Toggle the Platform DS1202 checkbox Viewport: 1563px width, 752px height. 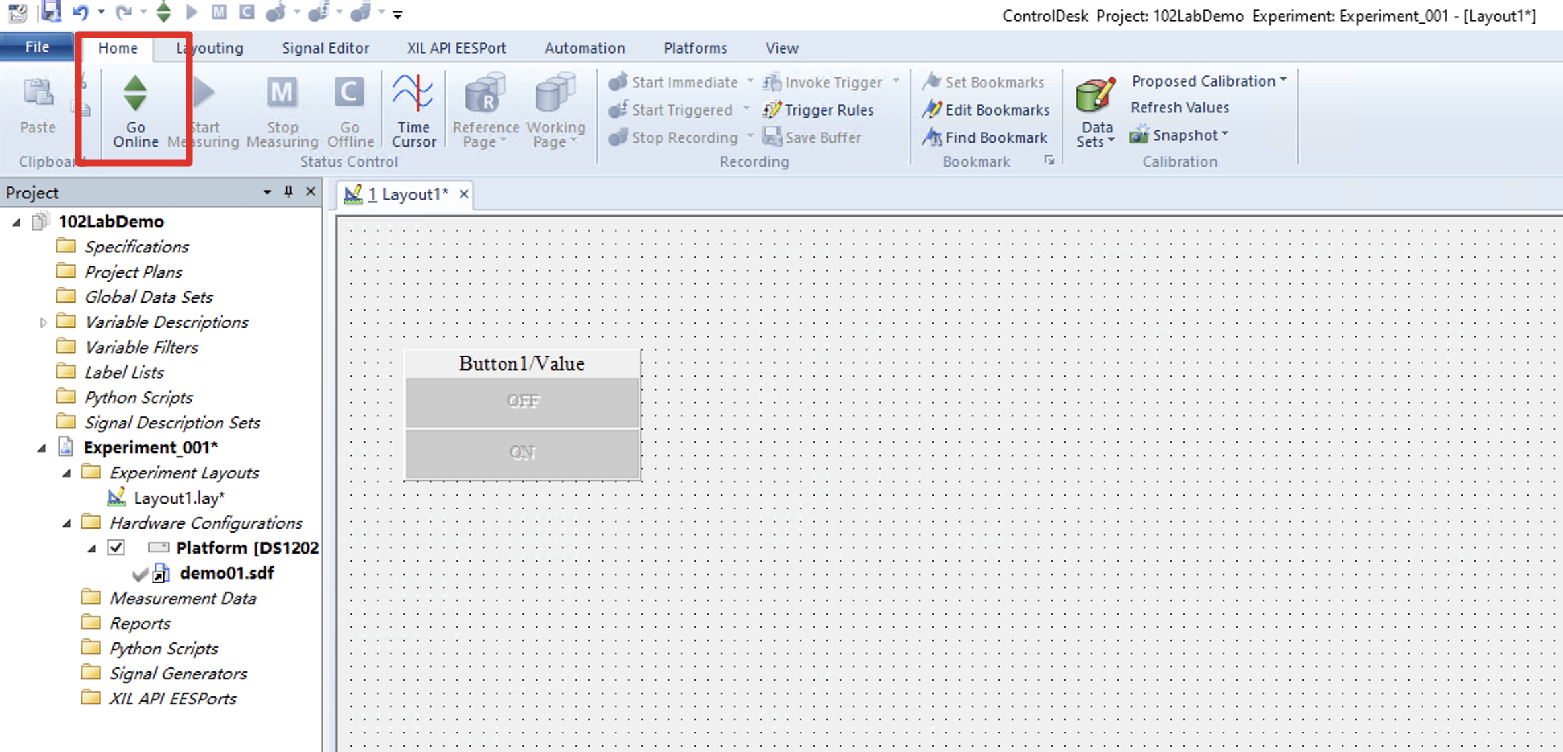[x=116, y=548]
